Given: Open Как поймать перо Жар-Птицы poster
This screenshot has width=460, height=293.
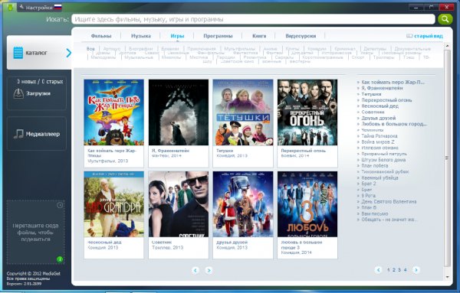Looking at the screenshot, I should [x=113, y=112].
